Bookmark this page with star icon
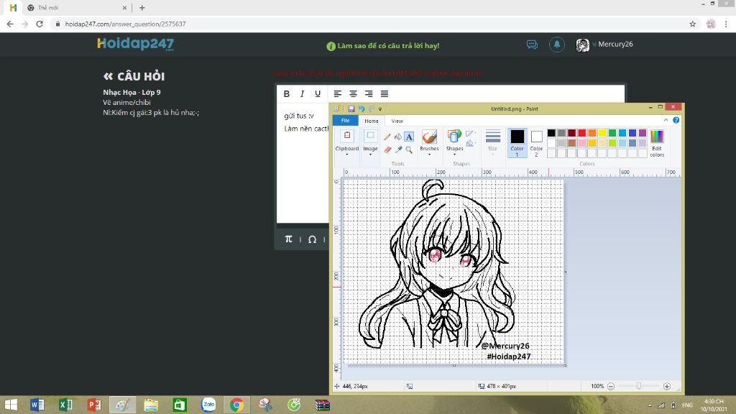This screenshot has height=414, width=736. click(692, 24)
